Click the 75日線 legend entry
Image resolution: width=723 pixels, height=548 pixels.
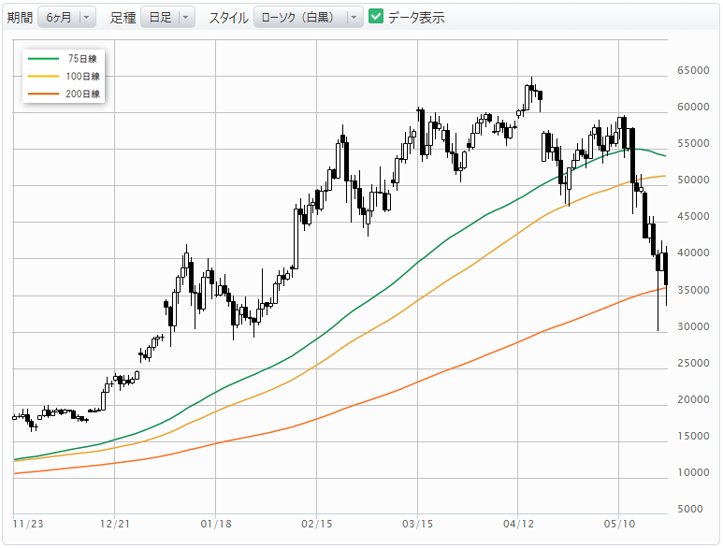tap(64, 59)
